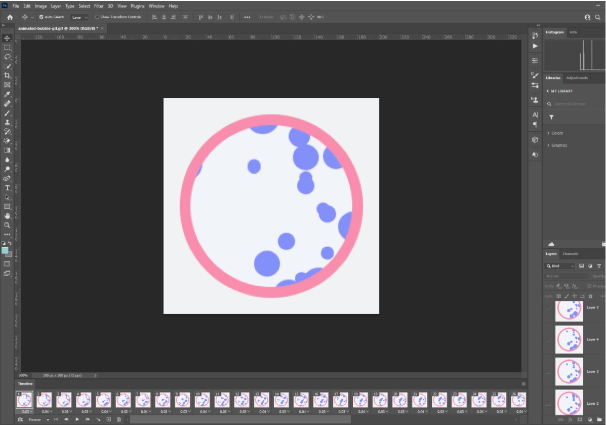
Task: Play the animation in the Timeline
Action: click(77, 419)
